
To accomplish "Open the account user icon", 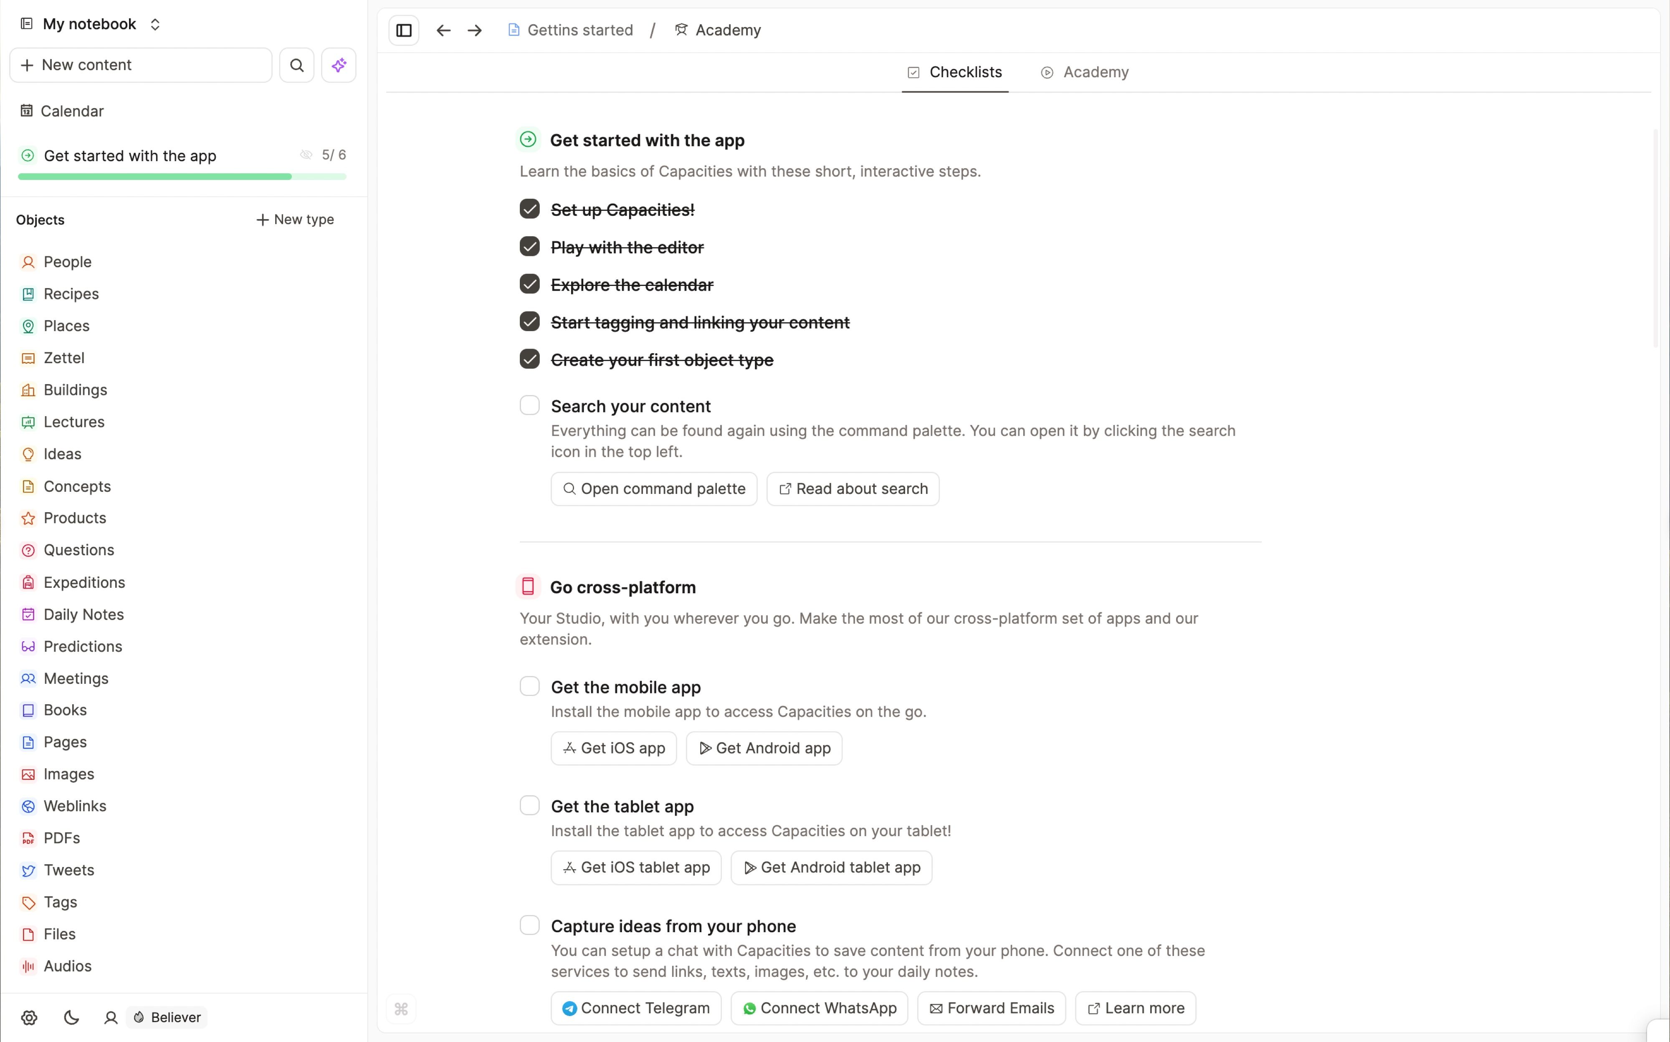I will point(110,1017).
